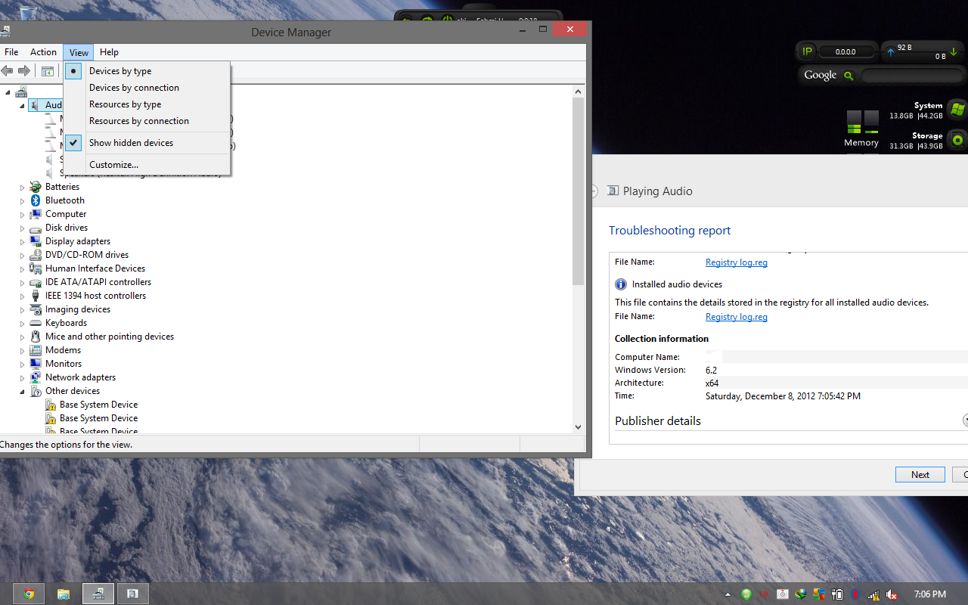Open File Explorer from the taskbar
The height and width of the screenshot is (605, 968).
64,594
